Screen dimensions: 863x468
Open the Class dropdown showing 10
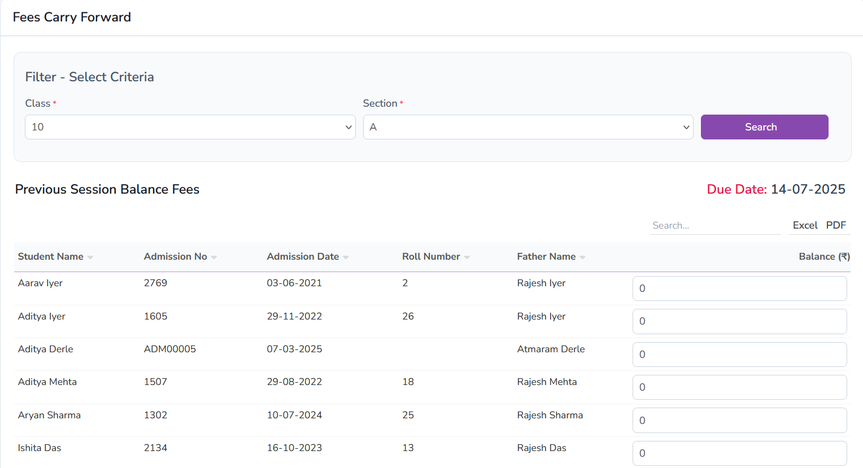point(190,127)
